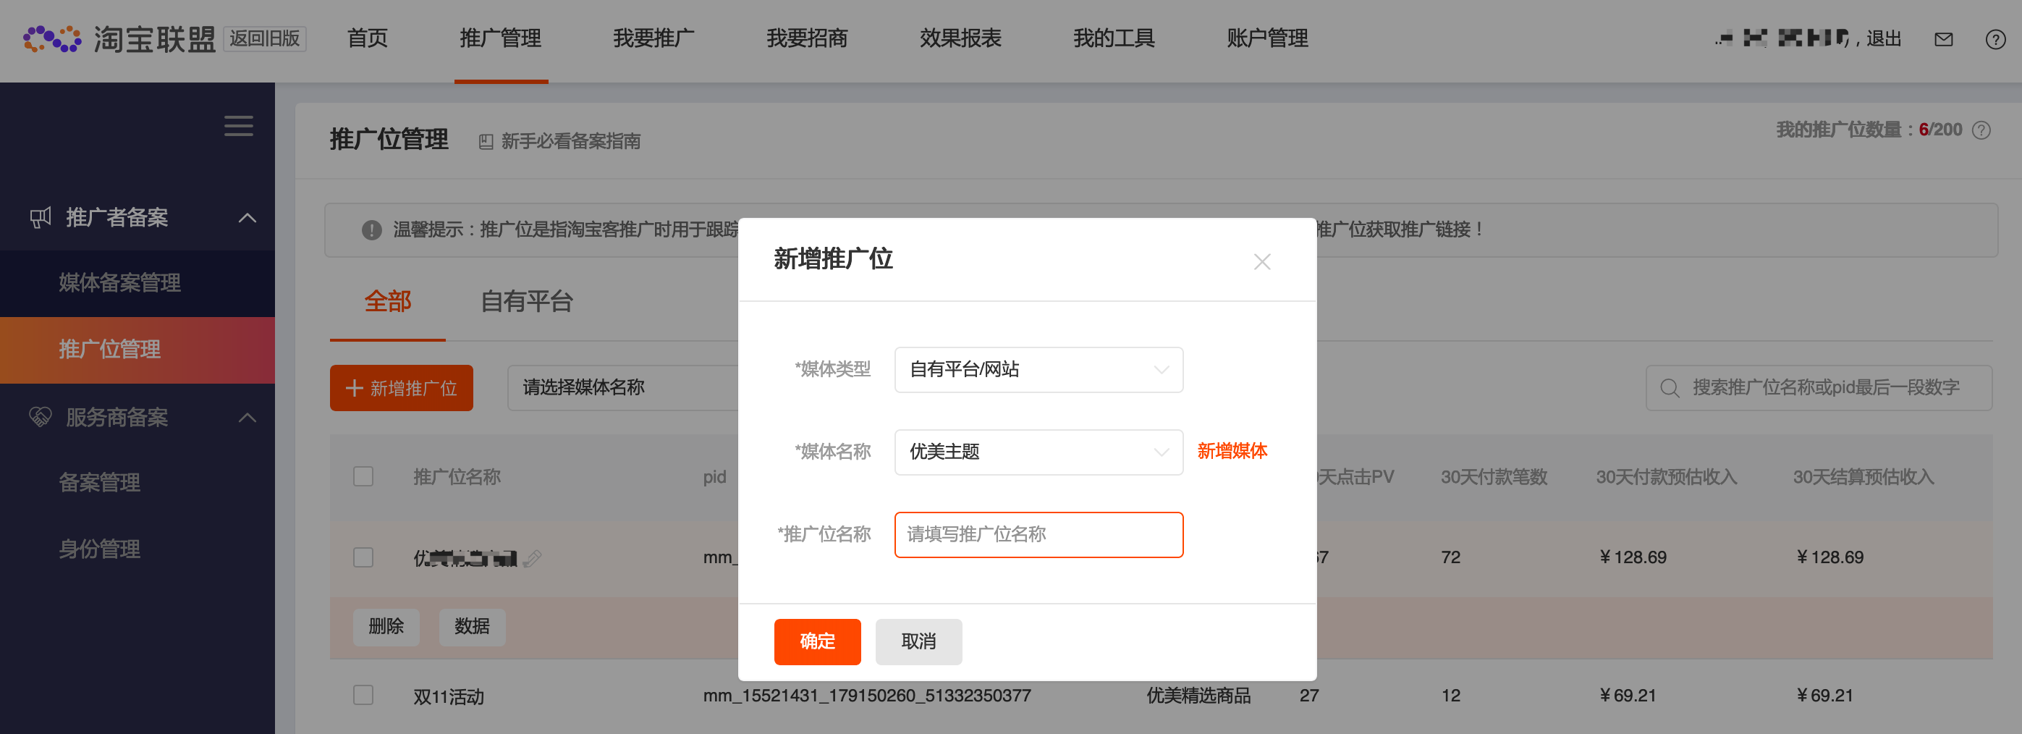Click the 30天付款笔数 column header
Screen dimensions: 2022x734
coord(1494,477)
